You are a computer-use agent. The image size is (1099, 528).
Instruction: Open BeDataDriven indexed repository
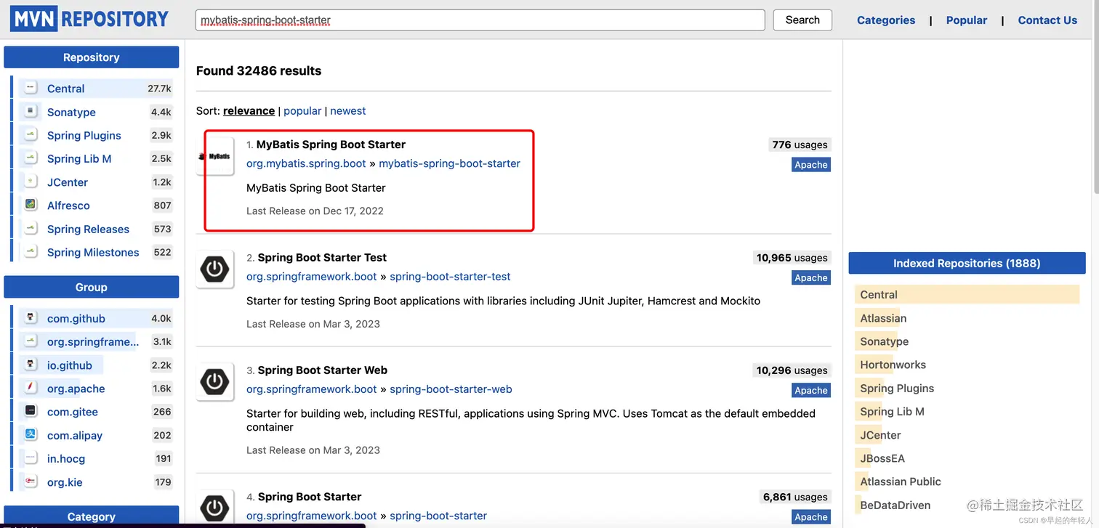pos(895,505)
